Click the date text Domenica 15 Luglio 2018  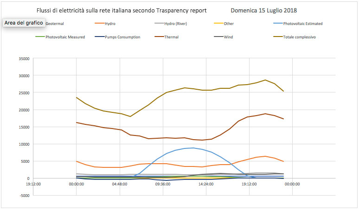point(263,10)
